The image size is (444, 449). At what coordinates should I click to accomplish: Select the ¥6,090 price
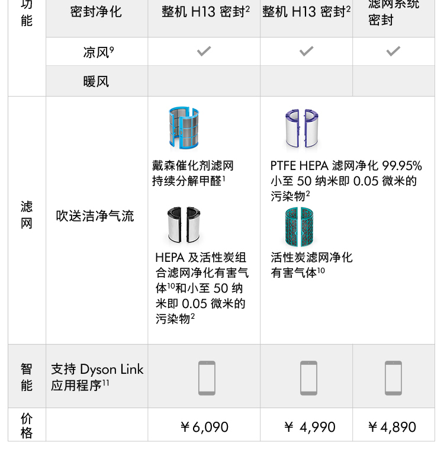pyautogui.click(x=204, y=427)
